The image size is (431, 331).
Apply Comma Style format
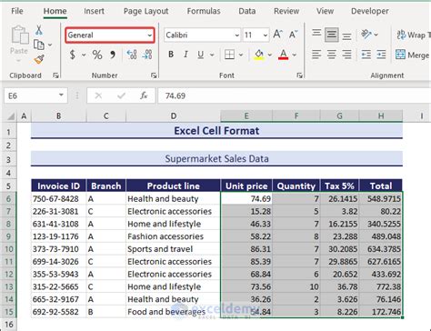[x=113, y=55]
